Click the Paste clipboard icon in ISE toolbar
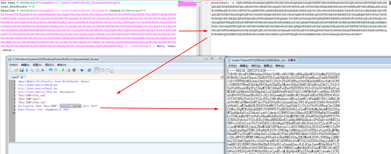Screen dimensions: 391x154 [x=37, y=70]
